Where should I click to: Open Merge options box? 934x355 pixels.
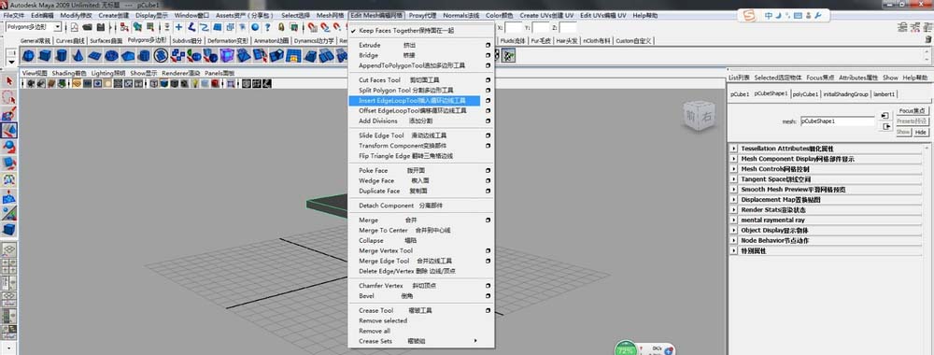pyautogui.click(x=488, y=220)
